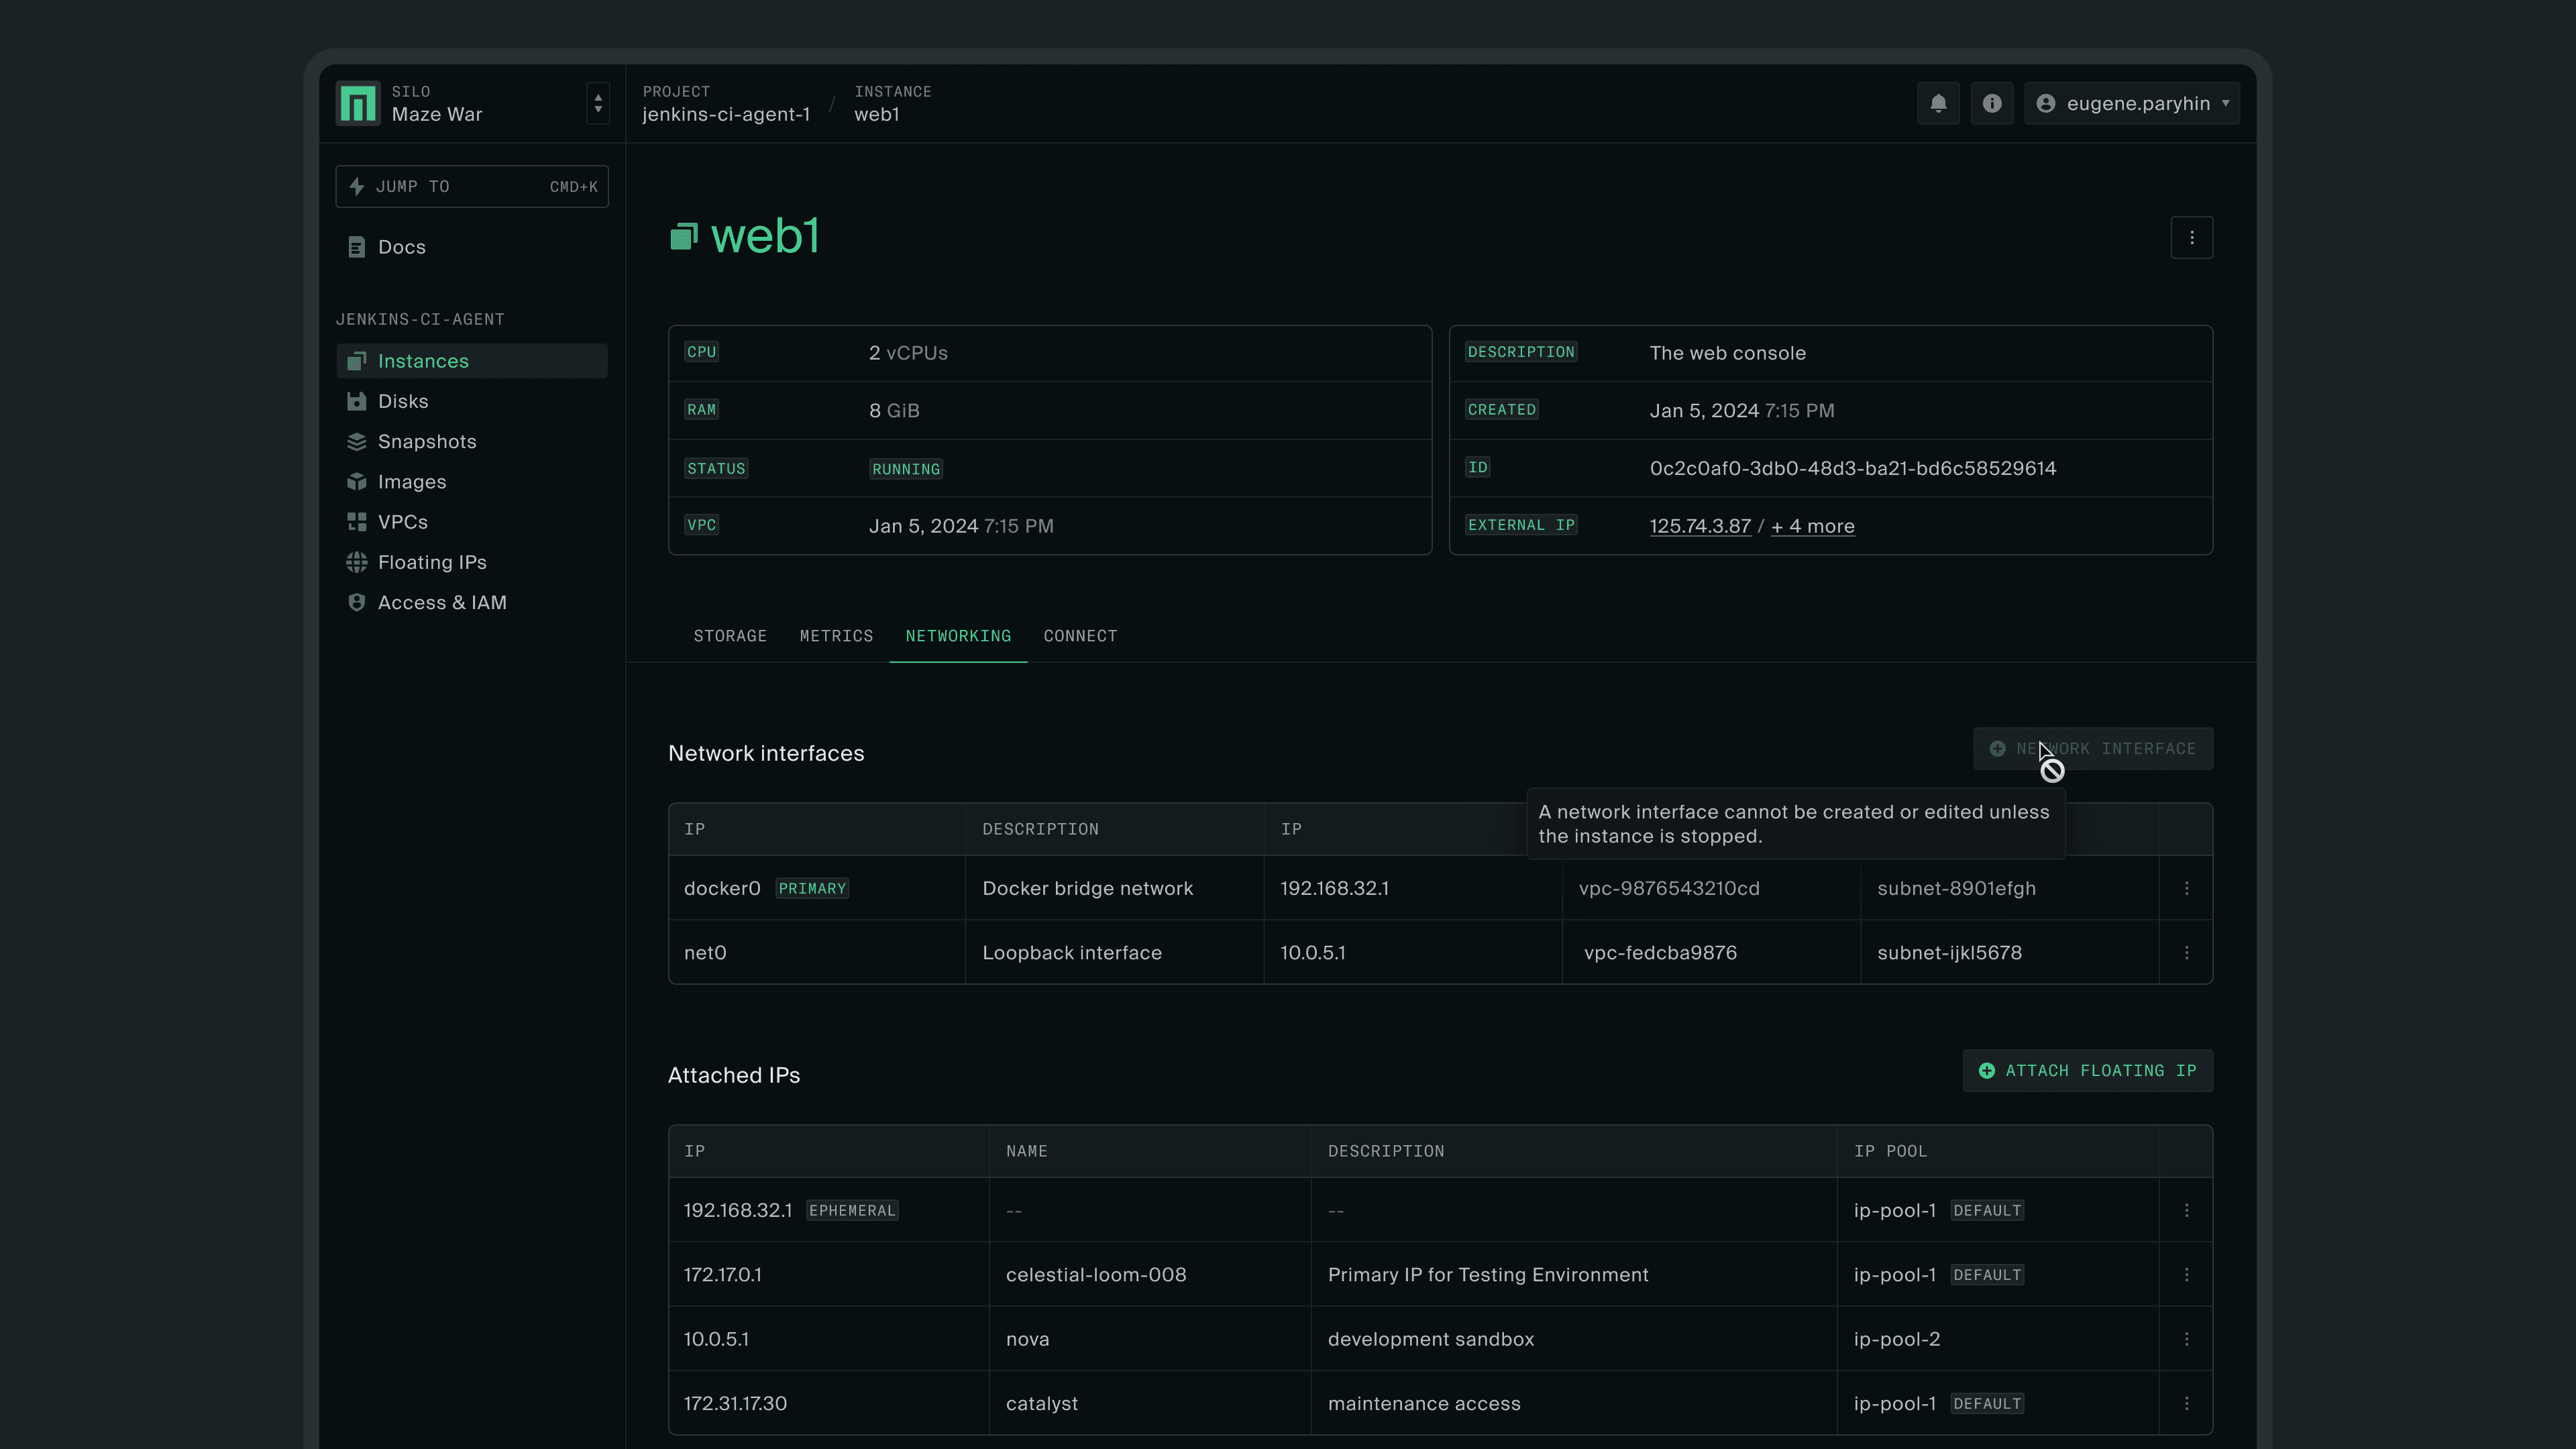This screenshot has height=1449, width=2576.
Task: Open row actions for celestial-loom-008 IP
Action: pos(2187,1274)
